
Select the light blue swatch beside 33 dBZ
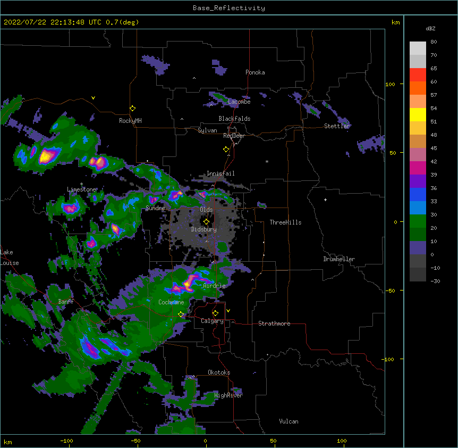[418, 208]
